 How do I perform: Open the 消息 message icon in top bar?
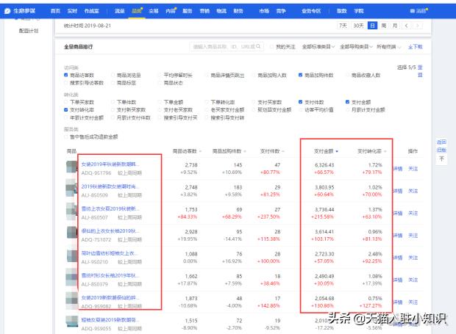[418, 11]
